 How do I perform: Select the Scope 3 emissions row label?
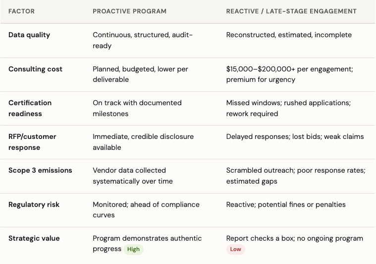pyautogui.click(x=40, y=170)
